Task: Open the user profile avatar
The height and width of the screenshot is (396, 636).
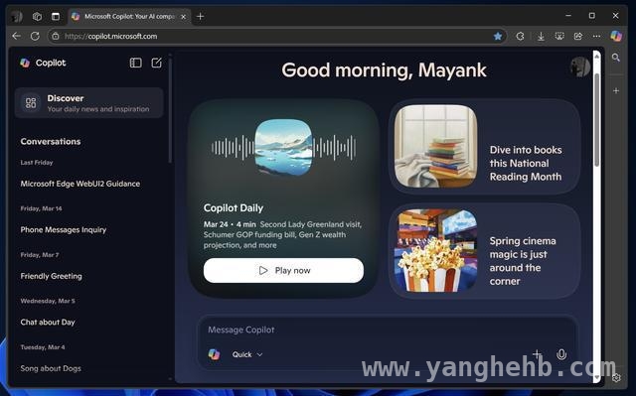Action: [580, 66]
